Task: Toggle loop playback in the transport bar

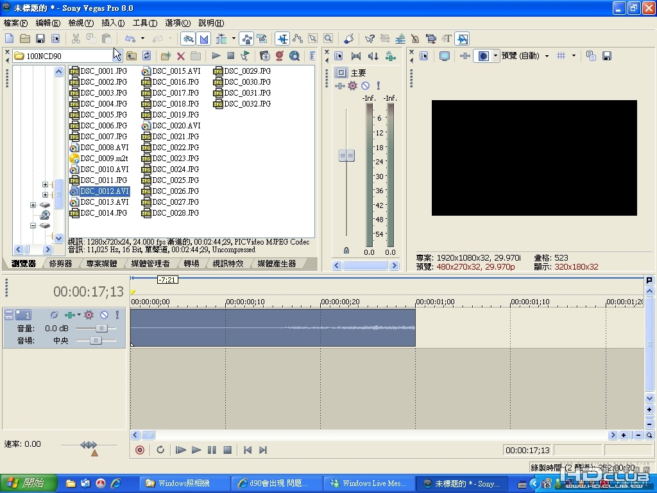Action: coord(160,450)
